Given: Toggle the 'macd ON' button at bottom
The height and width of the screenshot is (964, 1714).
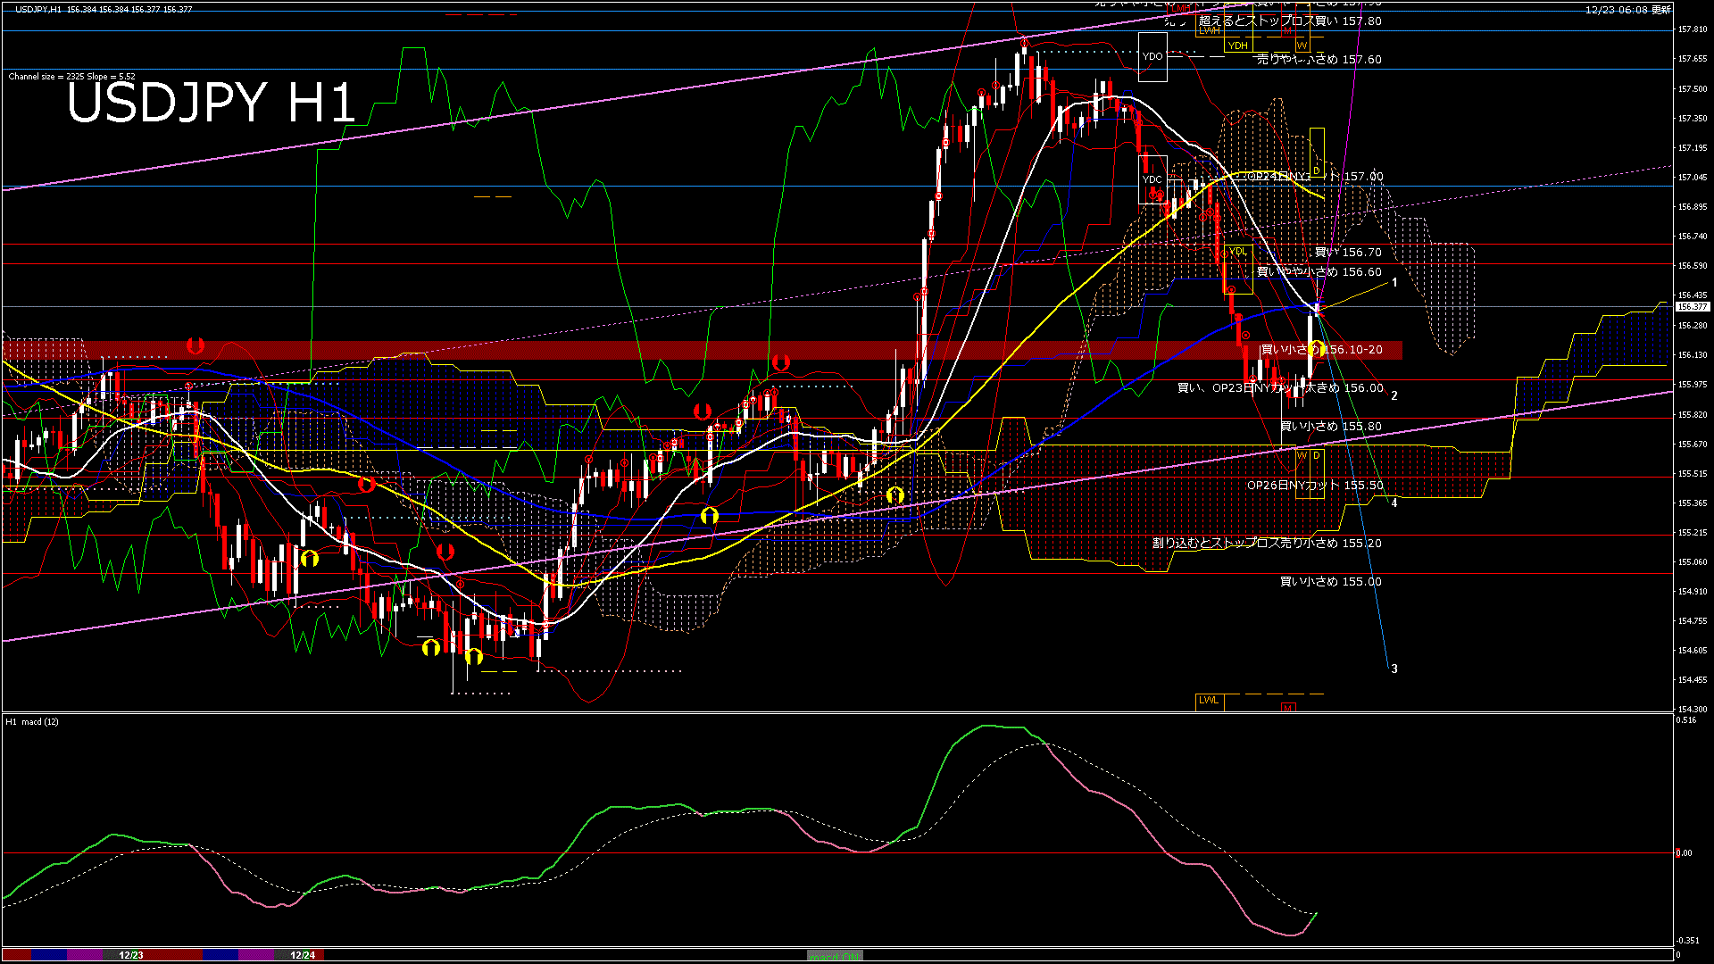Looking at the screenshot, I should point(835,956).
